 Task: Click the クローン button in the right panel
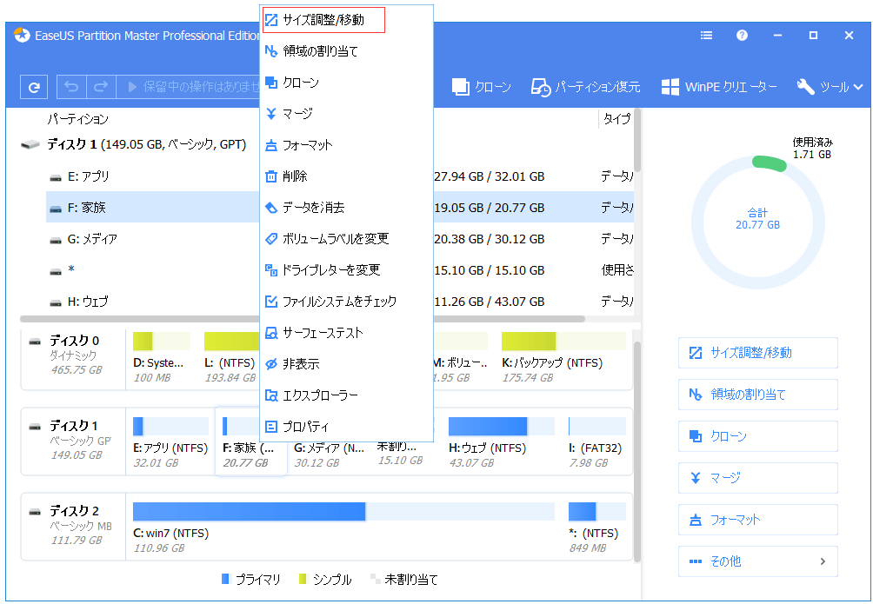(757, 436)
